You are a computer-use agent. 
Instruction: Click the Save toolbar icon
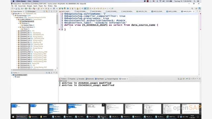pyautogui.click(x=16, y=9)
